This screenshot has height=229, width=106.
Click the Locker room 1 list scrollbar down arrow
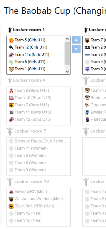67,71
